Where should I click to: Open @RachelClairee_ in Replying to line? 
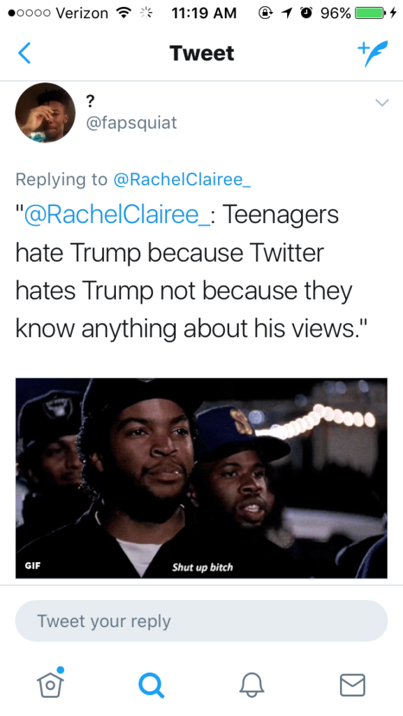pos(182,180)
